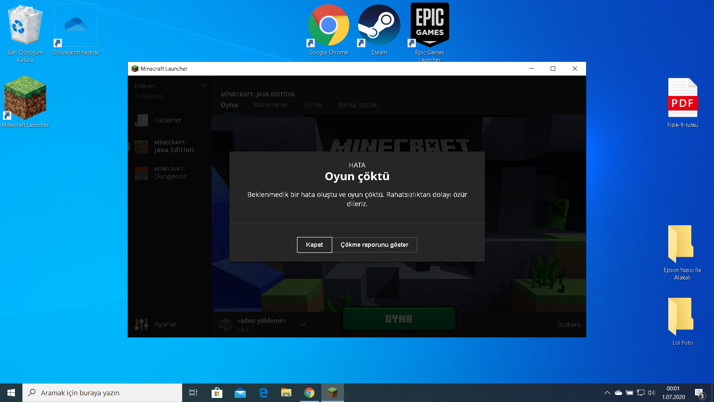The width and height of the screenshot is (714, 402).
Task: Click the furnace icon beside adsız yükleme
Action: click(226, 325)
